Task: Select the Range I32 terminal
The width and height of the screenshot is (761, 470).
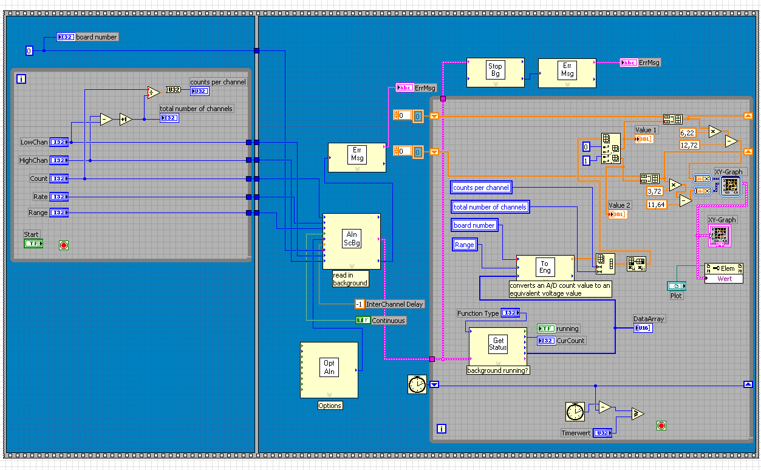Action: click(x=59, y=213)
